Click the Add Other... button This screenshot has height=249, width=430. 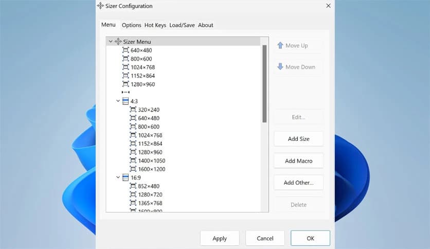(298, 183)
